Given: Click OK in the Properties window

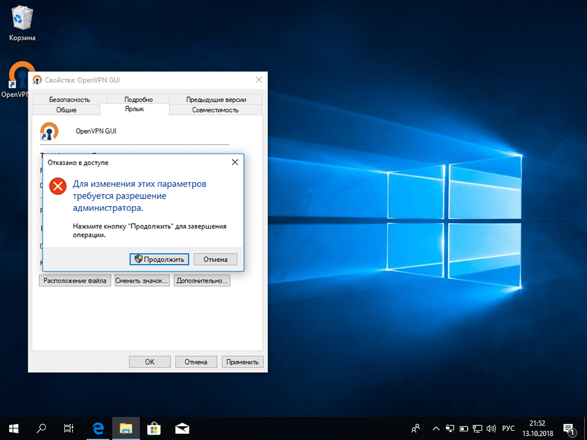Looking at the screenshot, I should pyautogui.click(x=150, y=362).
